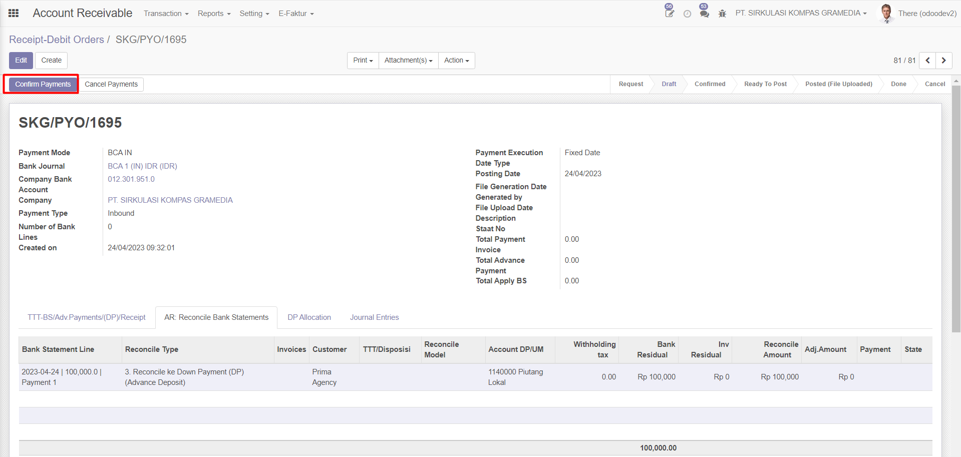This screenshot has width=961, height=457.
Task: Click the Draft status stage
Action: (669, 84)
